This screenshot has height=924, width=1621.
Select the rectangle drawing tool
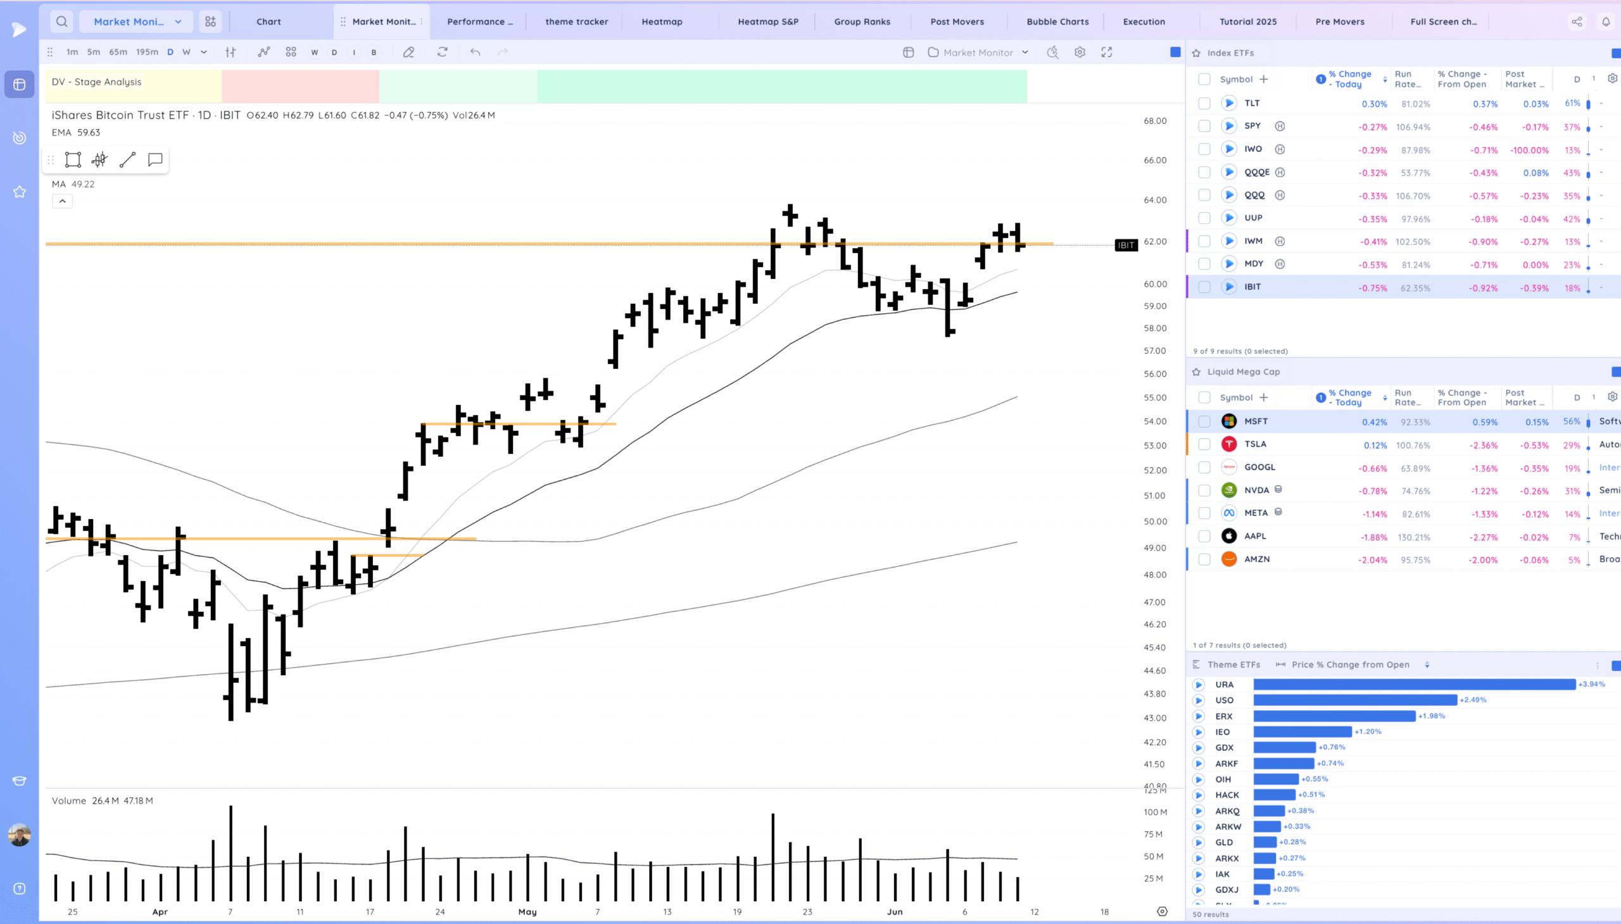coord(73,160)
